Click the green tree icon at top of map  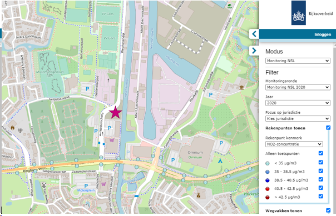point(230,6)
